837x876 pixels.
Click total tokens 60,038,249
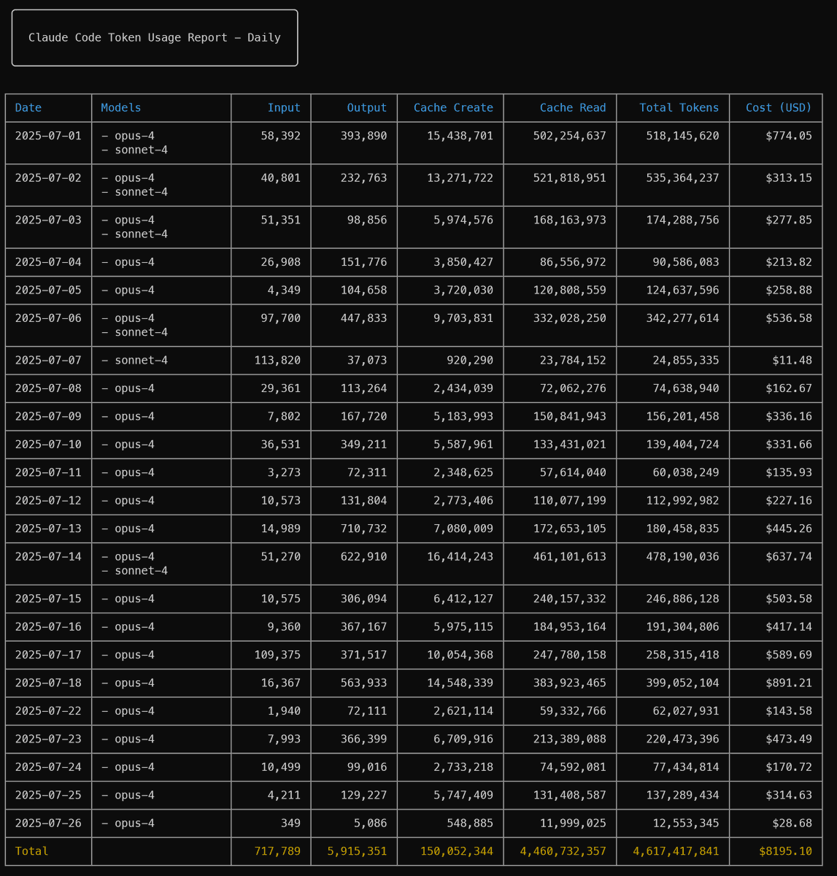coord(686,473)
